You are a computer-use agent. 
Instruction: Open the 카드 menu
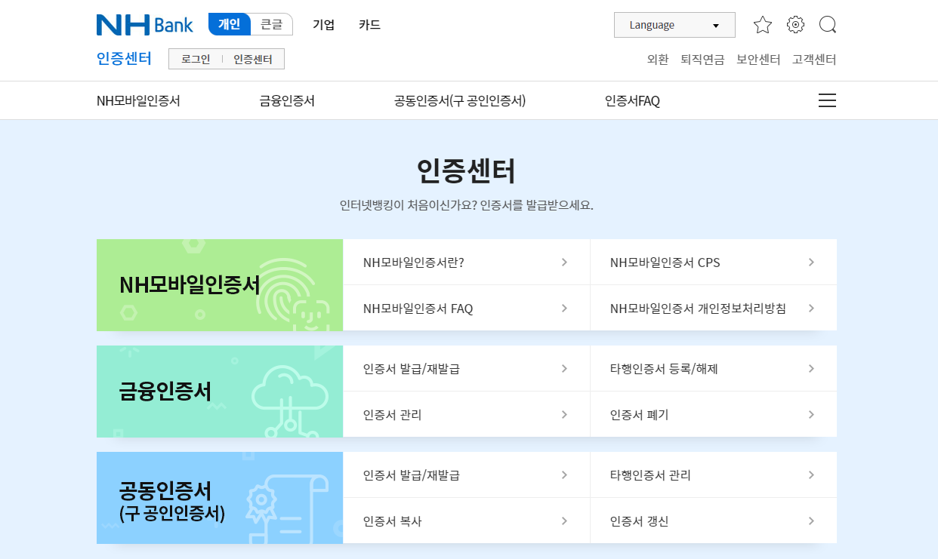click(x=369, y=25)
